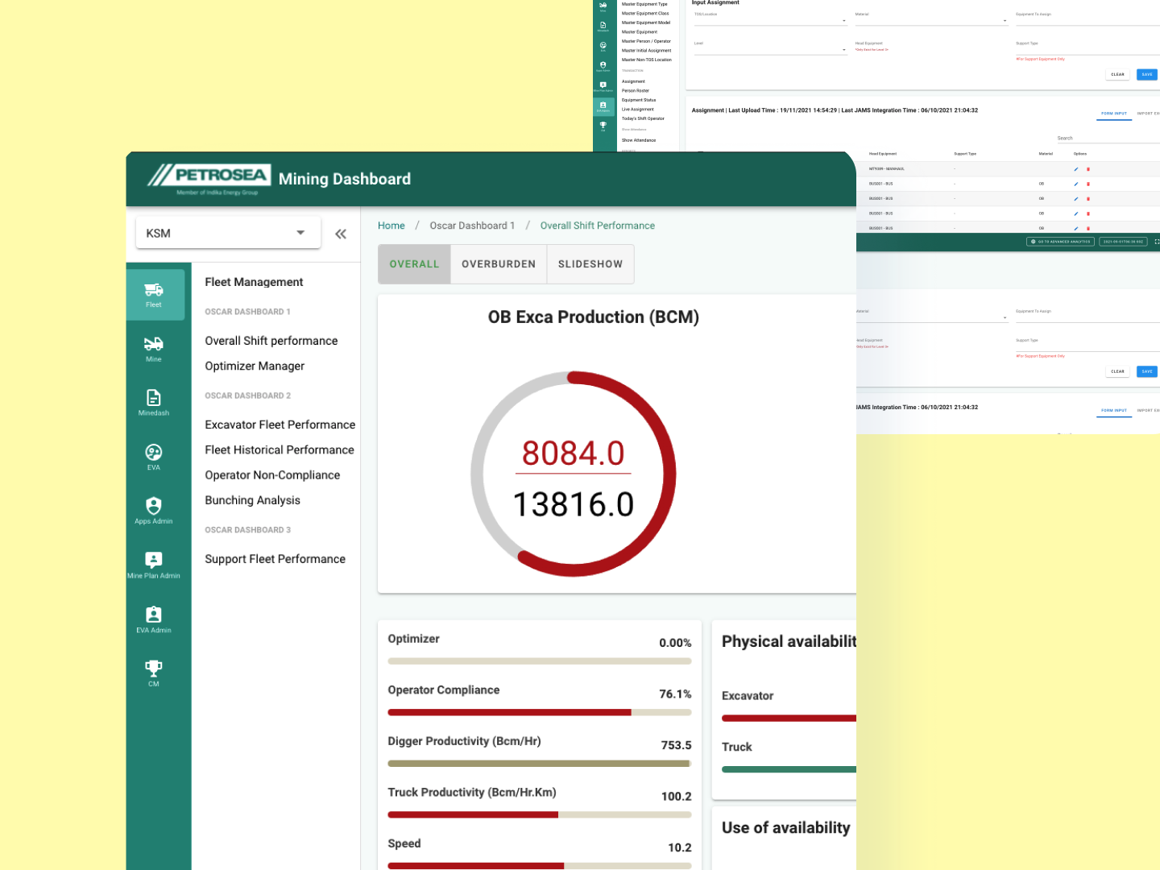The width and height of the screenshot is (1160, 870).
Task: Select Assignment in the background menu list
Action: tap(633, 81)
